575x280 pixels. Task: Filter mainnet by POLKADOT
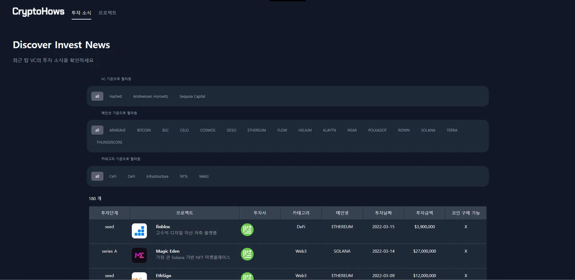(378, 130)
